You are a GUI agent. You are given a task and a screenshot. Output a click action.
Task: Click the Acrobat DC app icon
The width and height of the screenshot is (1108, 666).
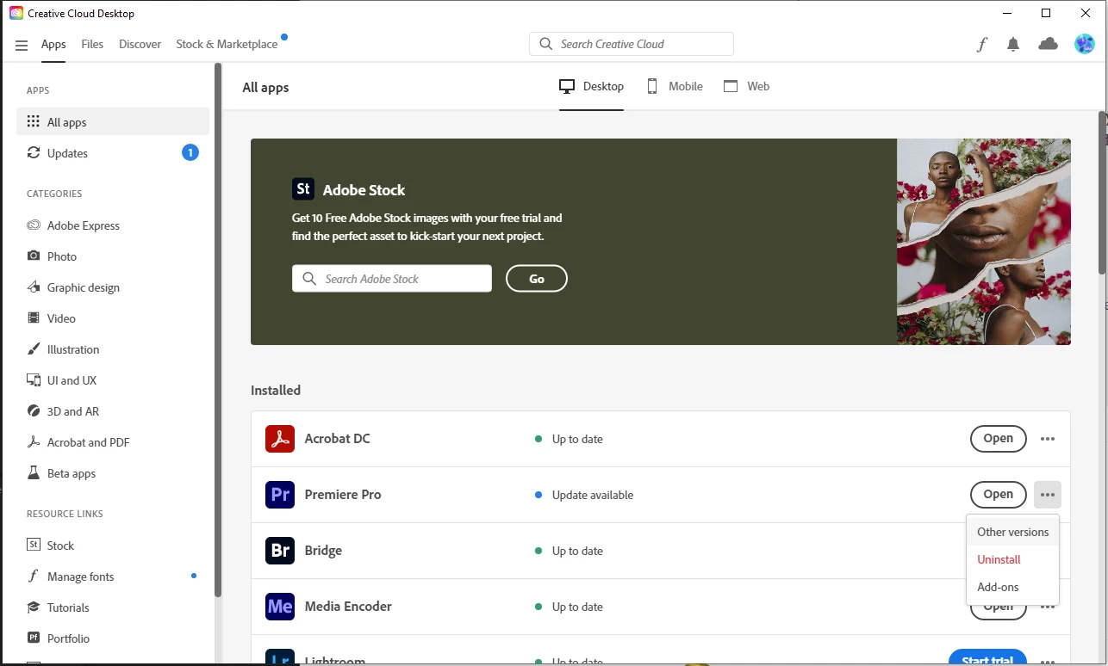point(280,439)
